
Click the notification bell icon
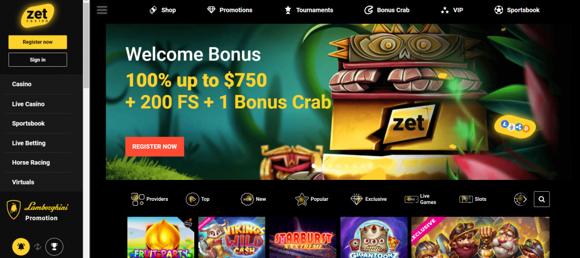coord(21,247)
